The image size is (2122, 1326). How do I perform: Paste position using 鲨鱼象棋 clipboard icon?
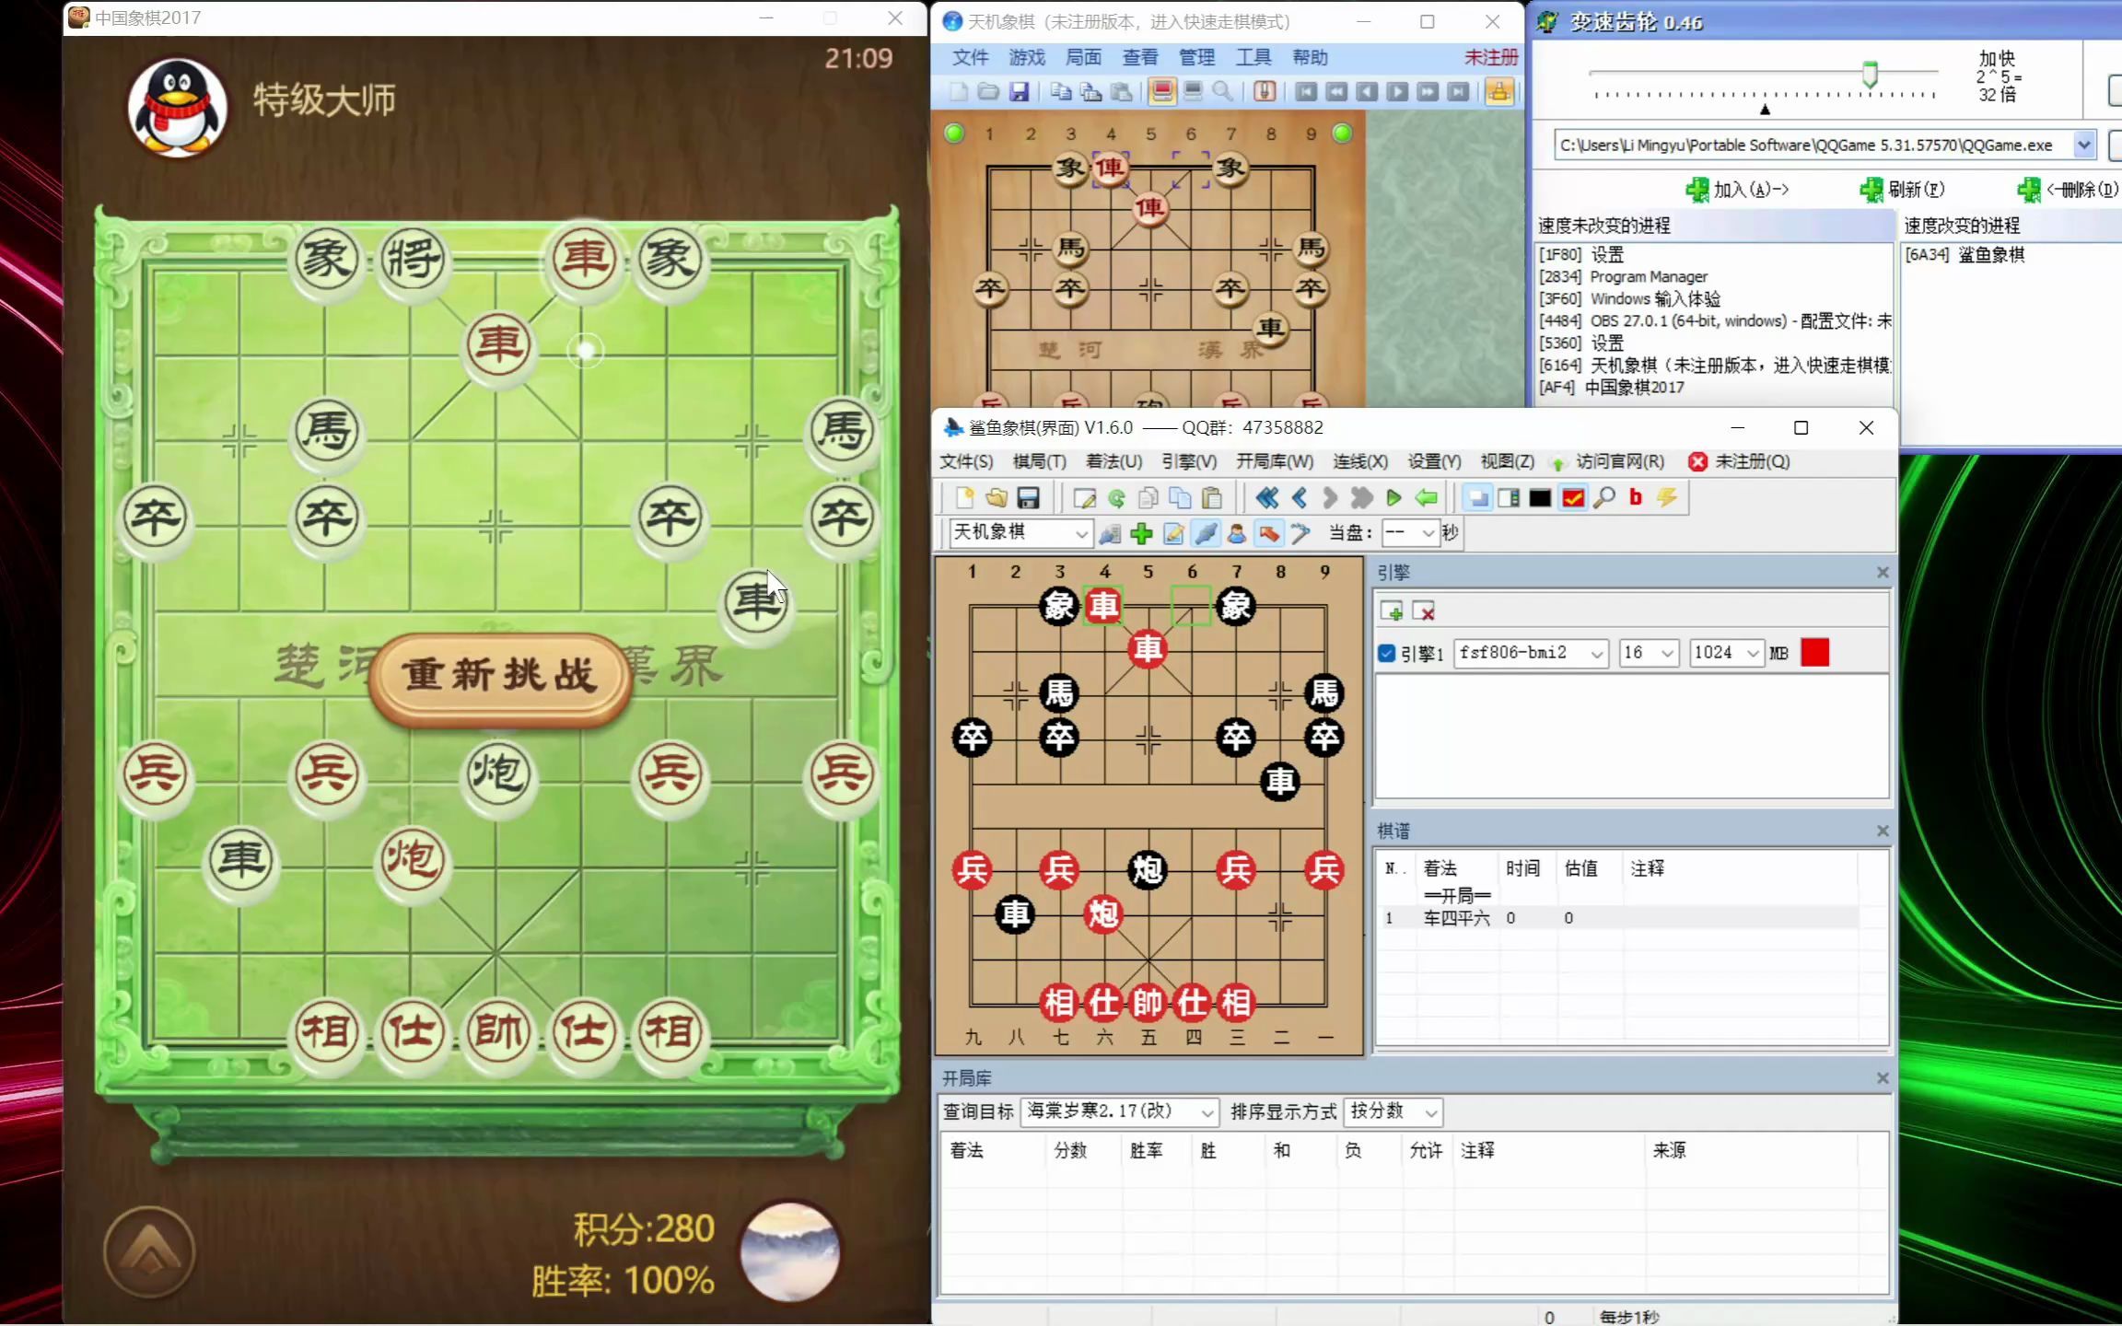tap(1212, 498)
